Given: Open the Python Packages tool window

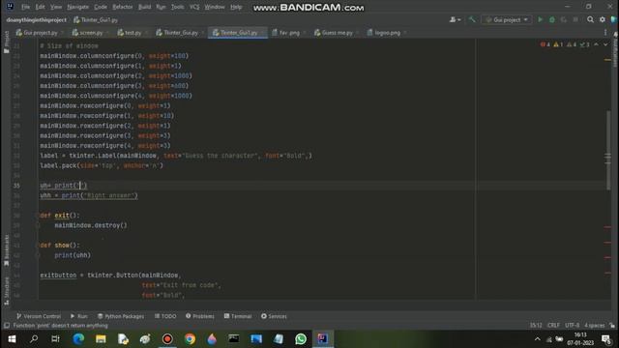Looking at the screenshot, I should [x=121, y=316].
